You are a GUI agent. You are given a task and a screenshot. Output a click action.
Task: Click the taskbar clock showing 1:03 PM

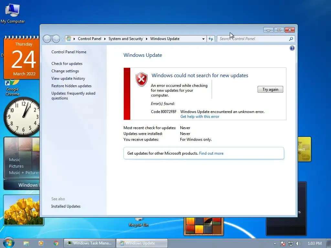click(x=315, y=243)
